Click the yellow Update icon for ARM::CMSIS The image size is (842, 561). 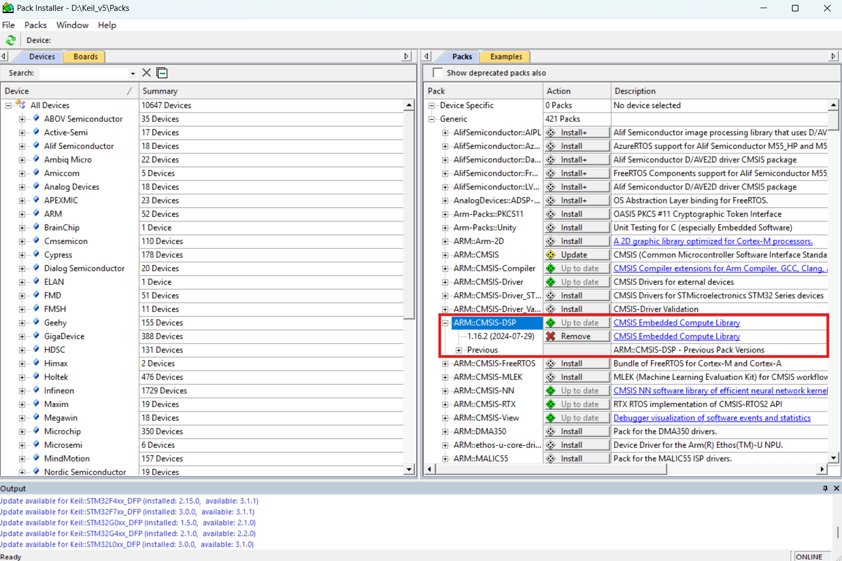(x=551, y=255)
